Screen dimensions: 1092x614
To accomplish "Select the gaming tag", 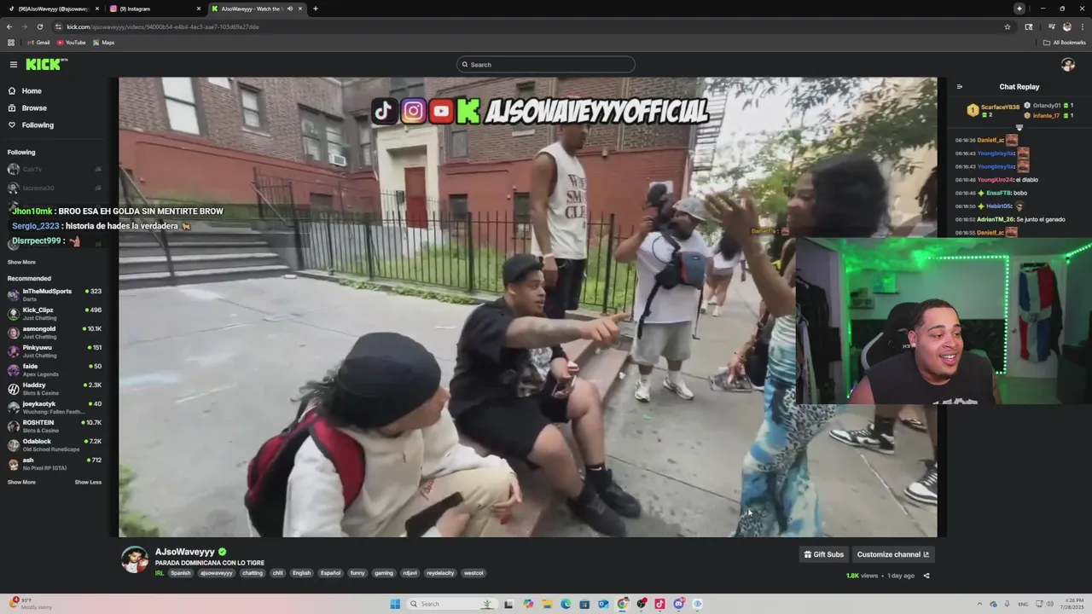I will pos(384,573).
